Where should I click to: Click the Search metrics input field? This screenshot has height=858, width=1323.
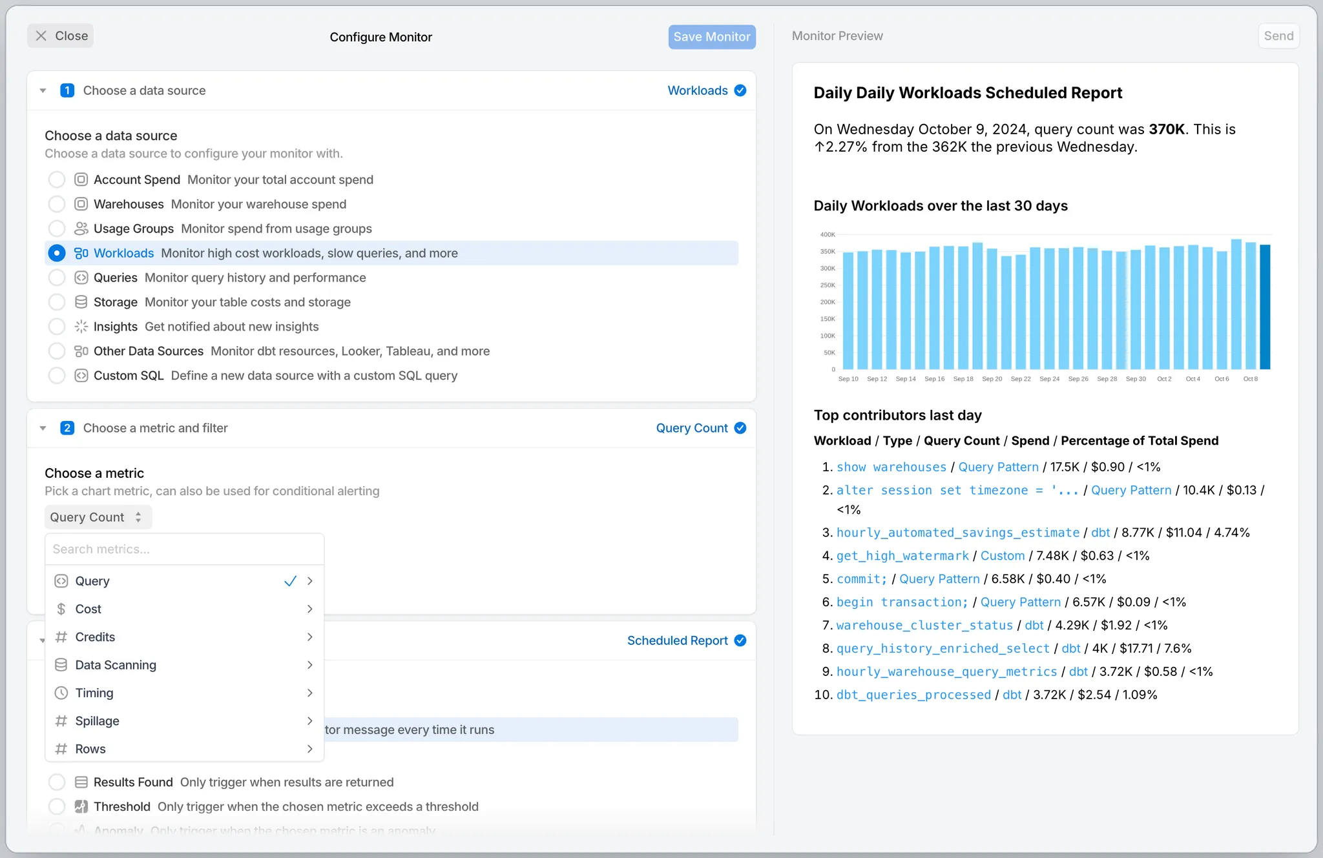point(184,549)
